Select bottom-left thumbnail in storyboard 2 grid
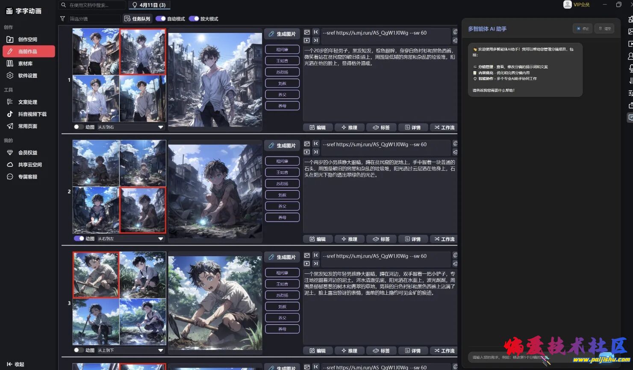The width and height of the screenshot is (633, 370). pyautogui.click(x=96, y=210)
